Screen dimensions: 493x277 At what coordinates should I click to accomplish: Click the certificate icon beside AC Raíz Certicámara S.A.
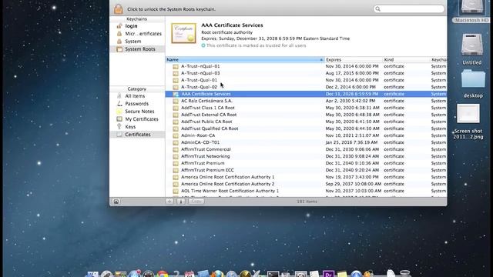click(x=176, y=101)
